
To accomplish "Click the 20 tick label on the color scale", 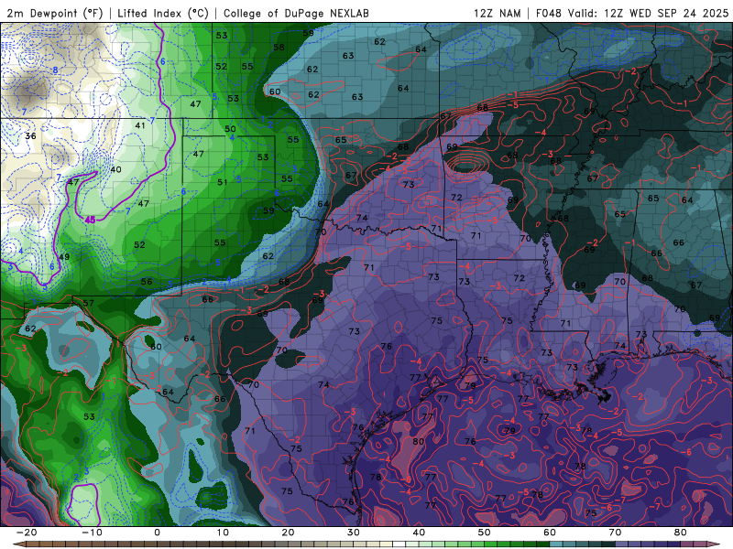I will (288, 533).
